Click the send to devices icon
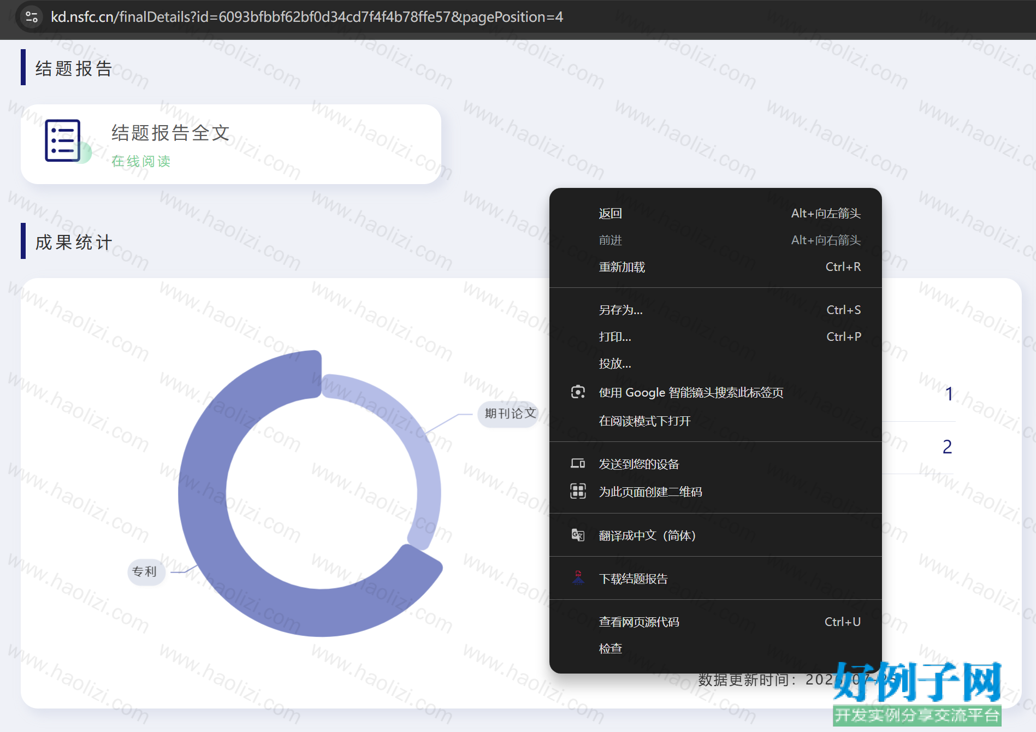This screenshot has height=732, width=1036. [x=578, y=464]
